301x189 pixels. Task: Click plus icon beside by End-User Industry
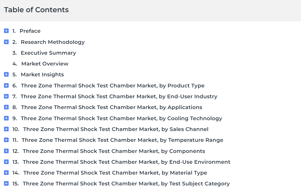click(x=6, y=96)
